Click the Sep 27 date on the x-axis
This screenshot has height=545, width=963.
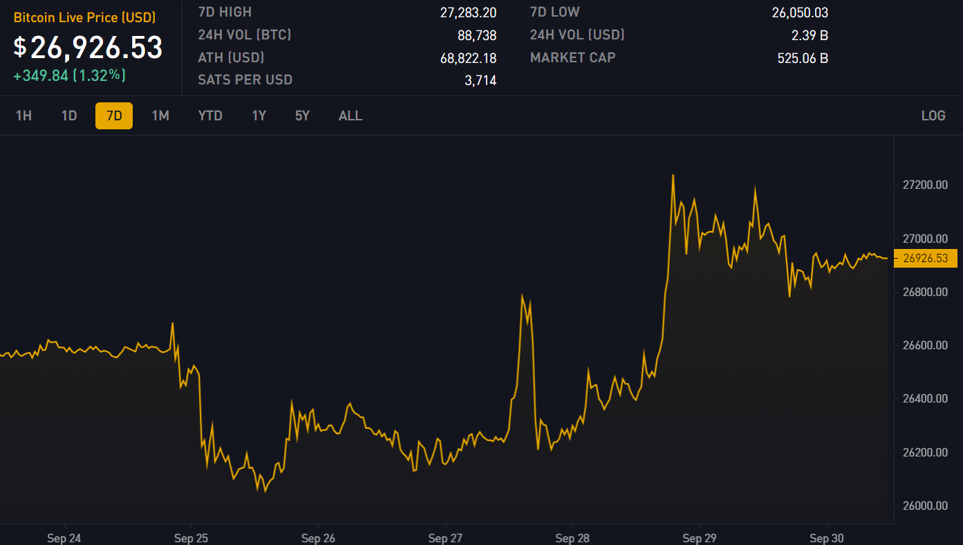(x=446, y=538)
